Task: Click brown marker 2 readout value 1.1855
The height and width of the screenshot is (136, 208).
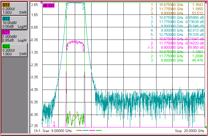Action: tap(198, 9)
